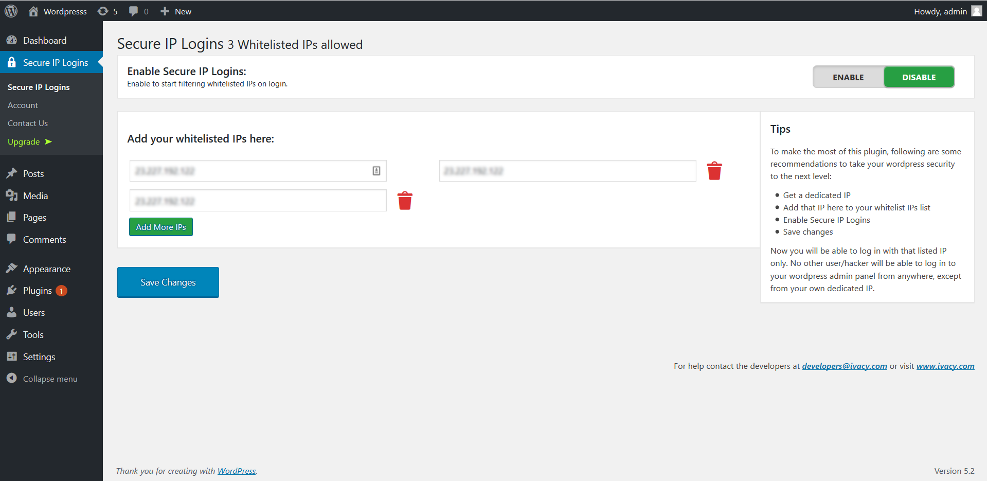
Task: Delete the second whitelisted IP with trash icon
Action: click(x=714, y=171)
